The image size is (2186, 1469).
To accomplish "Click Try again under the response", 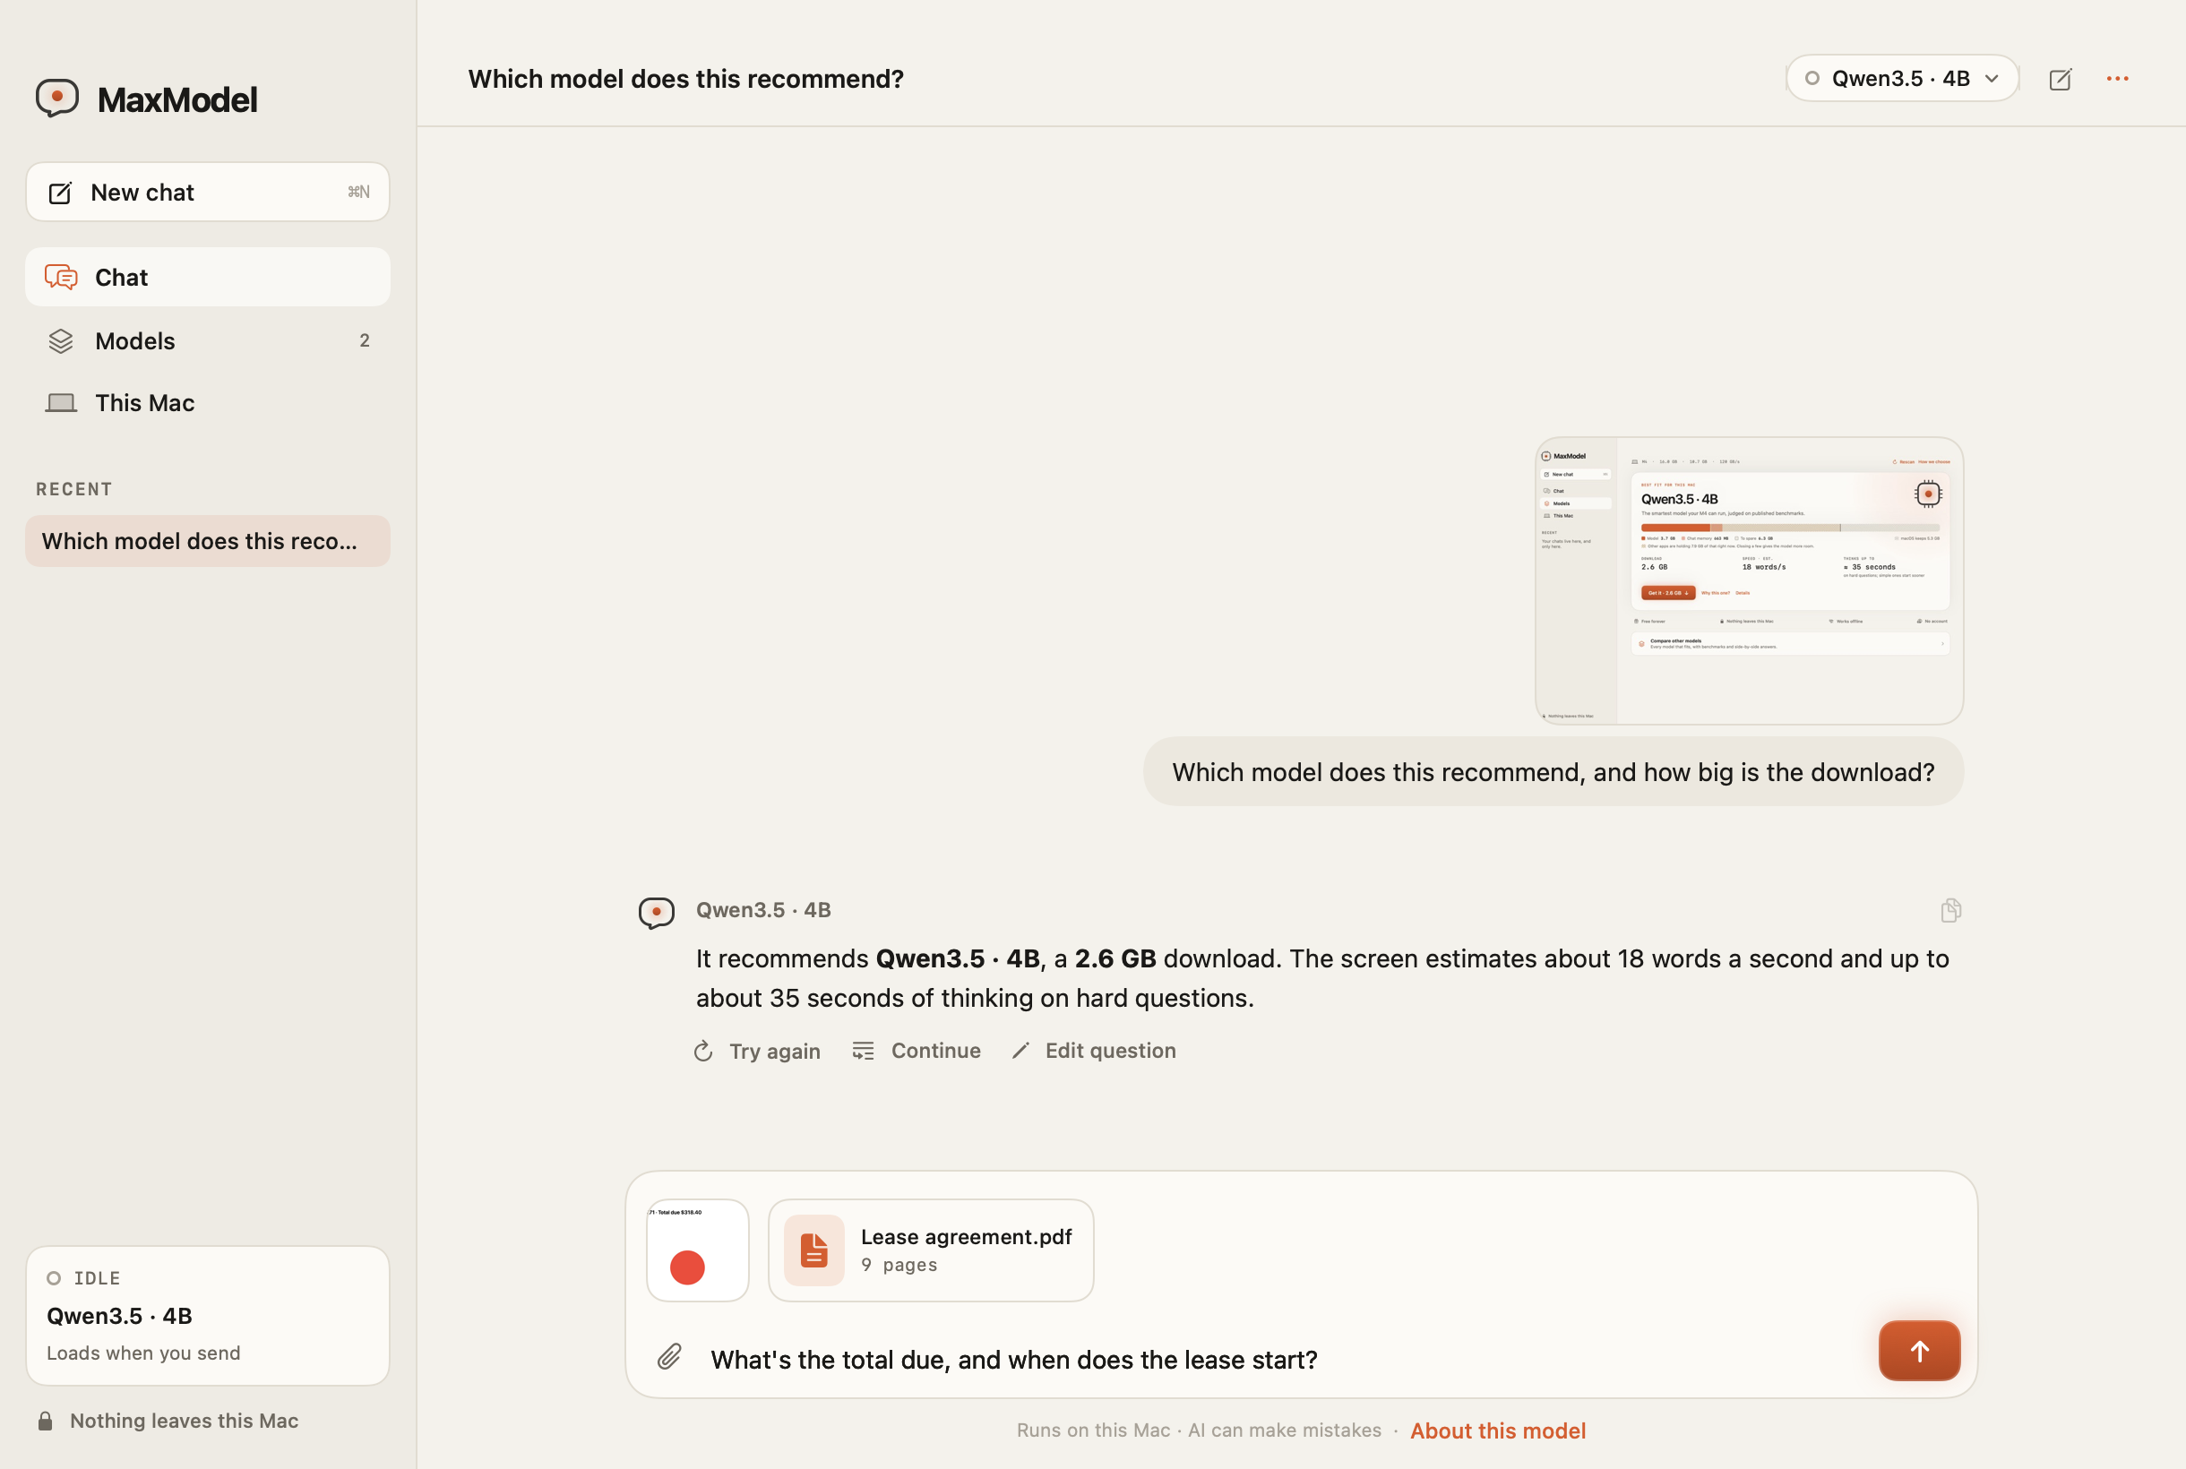I will click(757, 1052).
